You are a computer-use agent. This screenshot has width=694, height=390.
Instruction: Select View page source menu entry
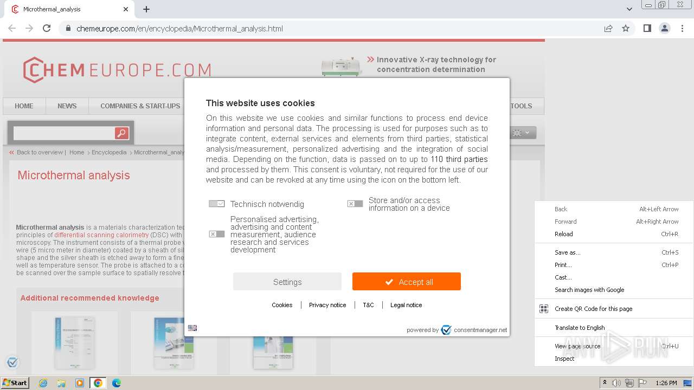[614, 346]
